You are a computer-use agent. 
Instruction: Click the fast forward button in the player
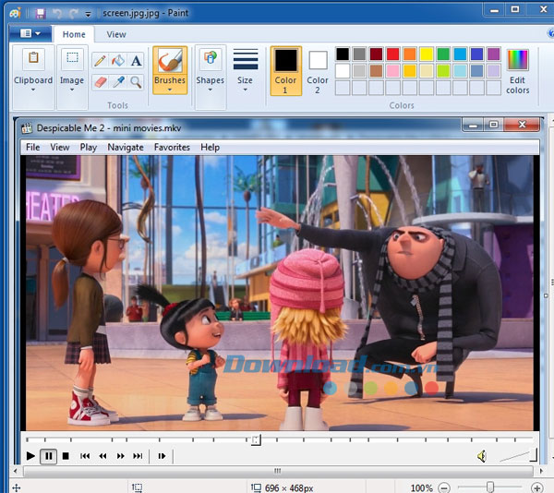(120, 456)
